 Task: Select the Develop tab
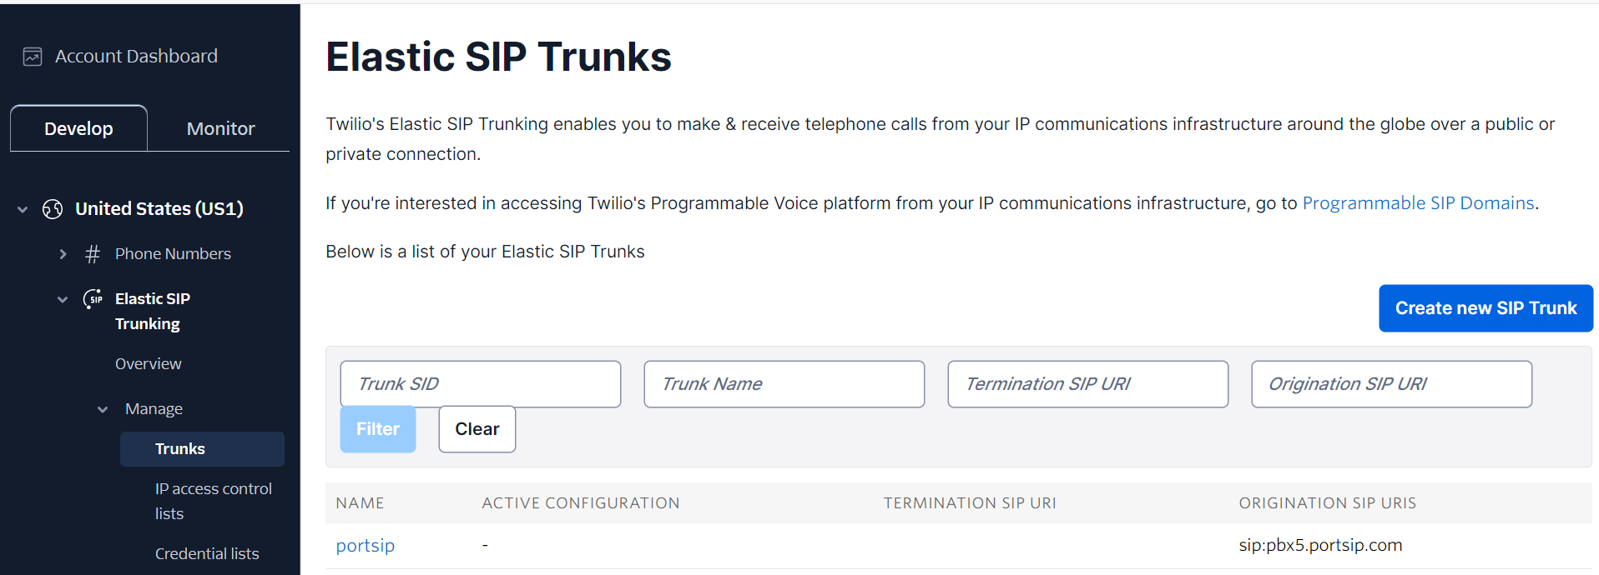point(78,129)
